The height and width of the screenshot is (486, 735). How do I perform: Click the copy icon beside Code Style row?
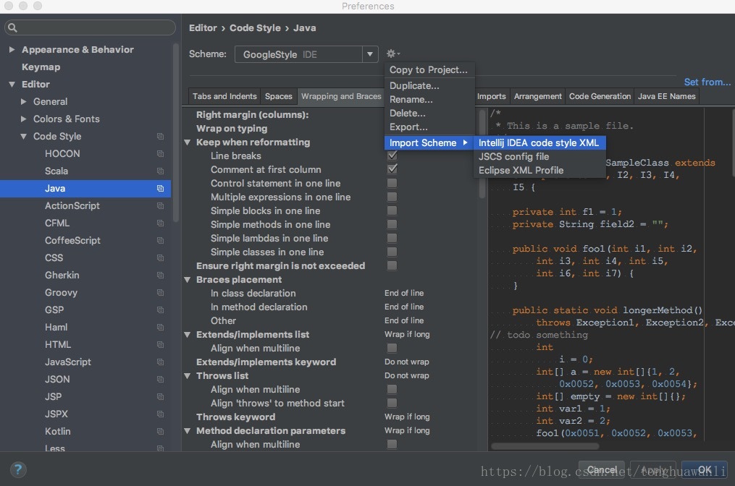(160, 136)
